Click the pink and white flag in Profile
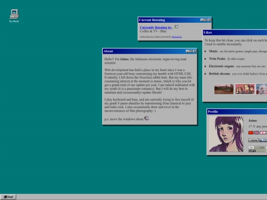Screen dimensions: 267x200 (263, 133)
